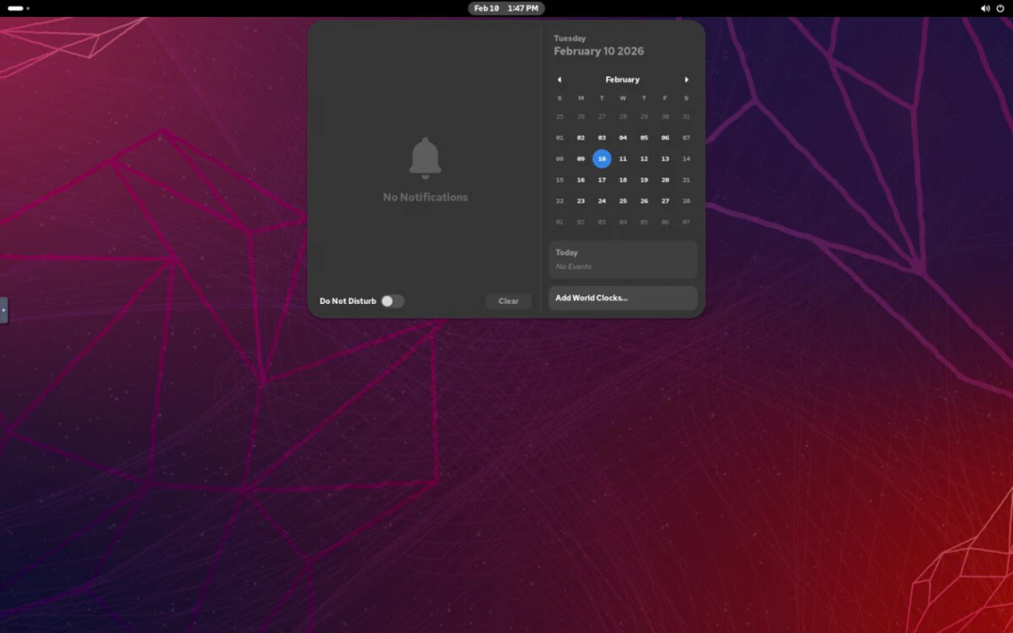1013x633 pixels.
Task: Select February 19 in calendar
Action: [644, 180]
